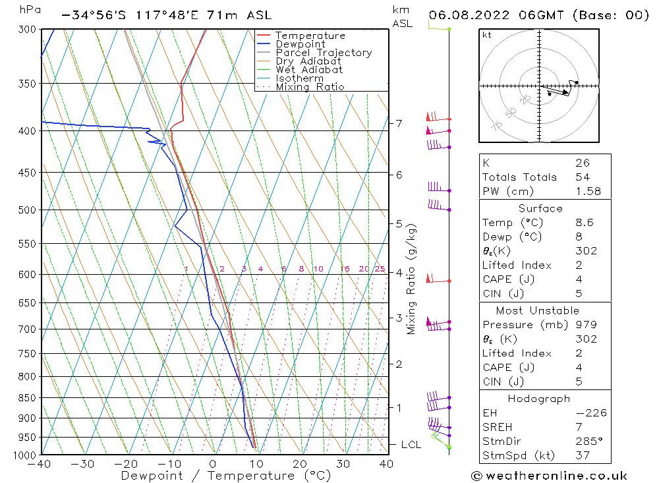Click the Wet Adiabat legend label
Viewport: 659px width, 483px height.
(309, 70)
